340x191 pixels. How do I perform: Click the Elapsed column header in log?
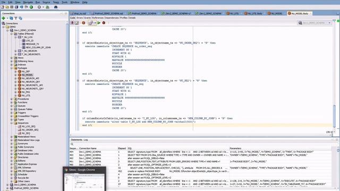click(x=122, y=149)
